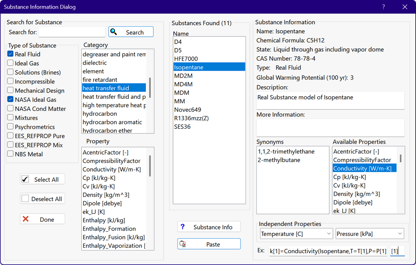The width and height of the screenshot is (416, 265).
Task: Click the title bar help question mark
Action: (x=384, y=7)
